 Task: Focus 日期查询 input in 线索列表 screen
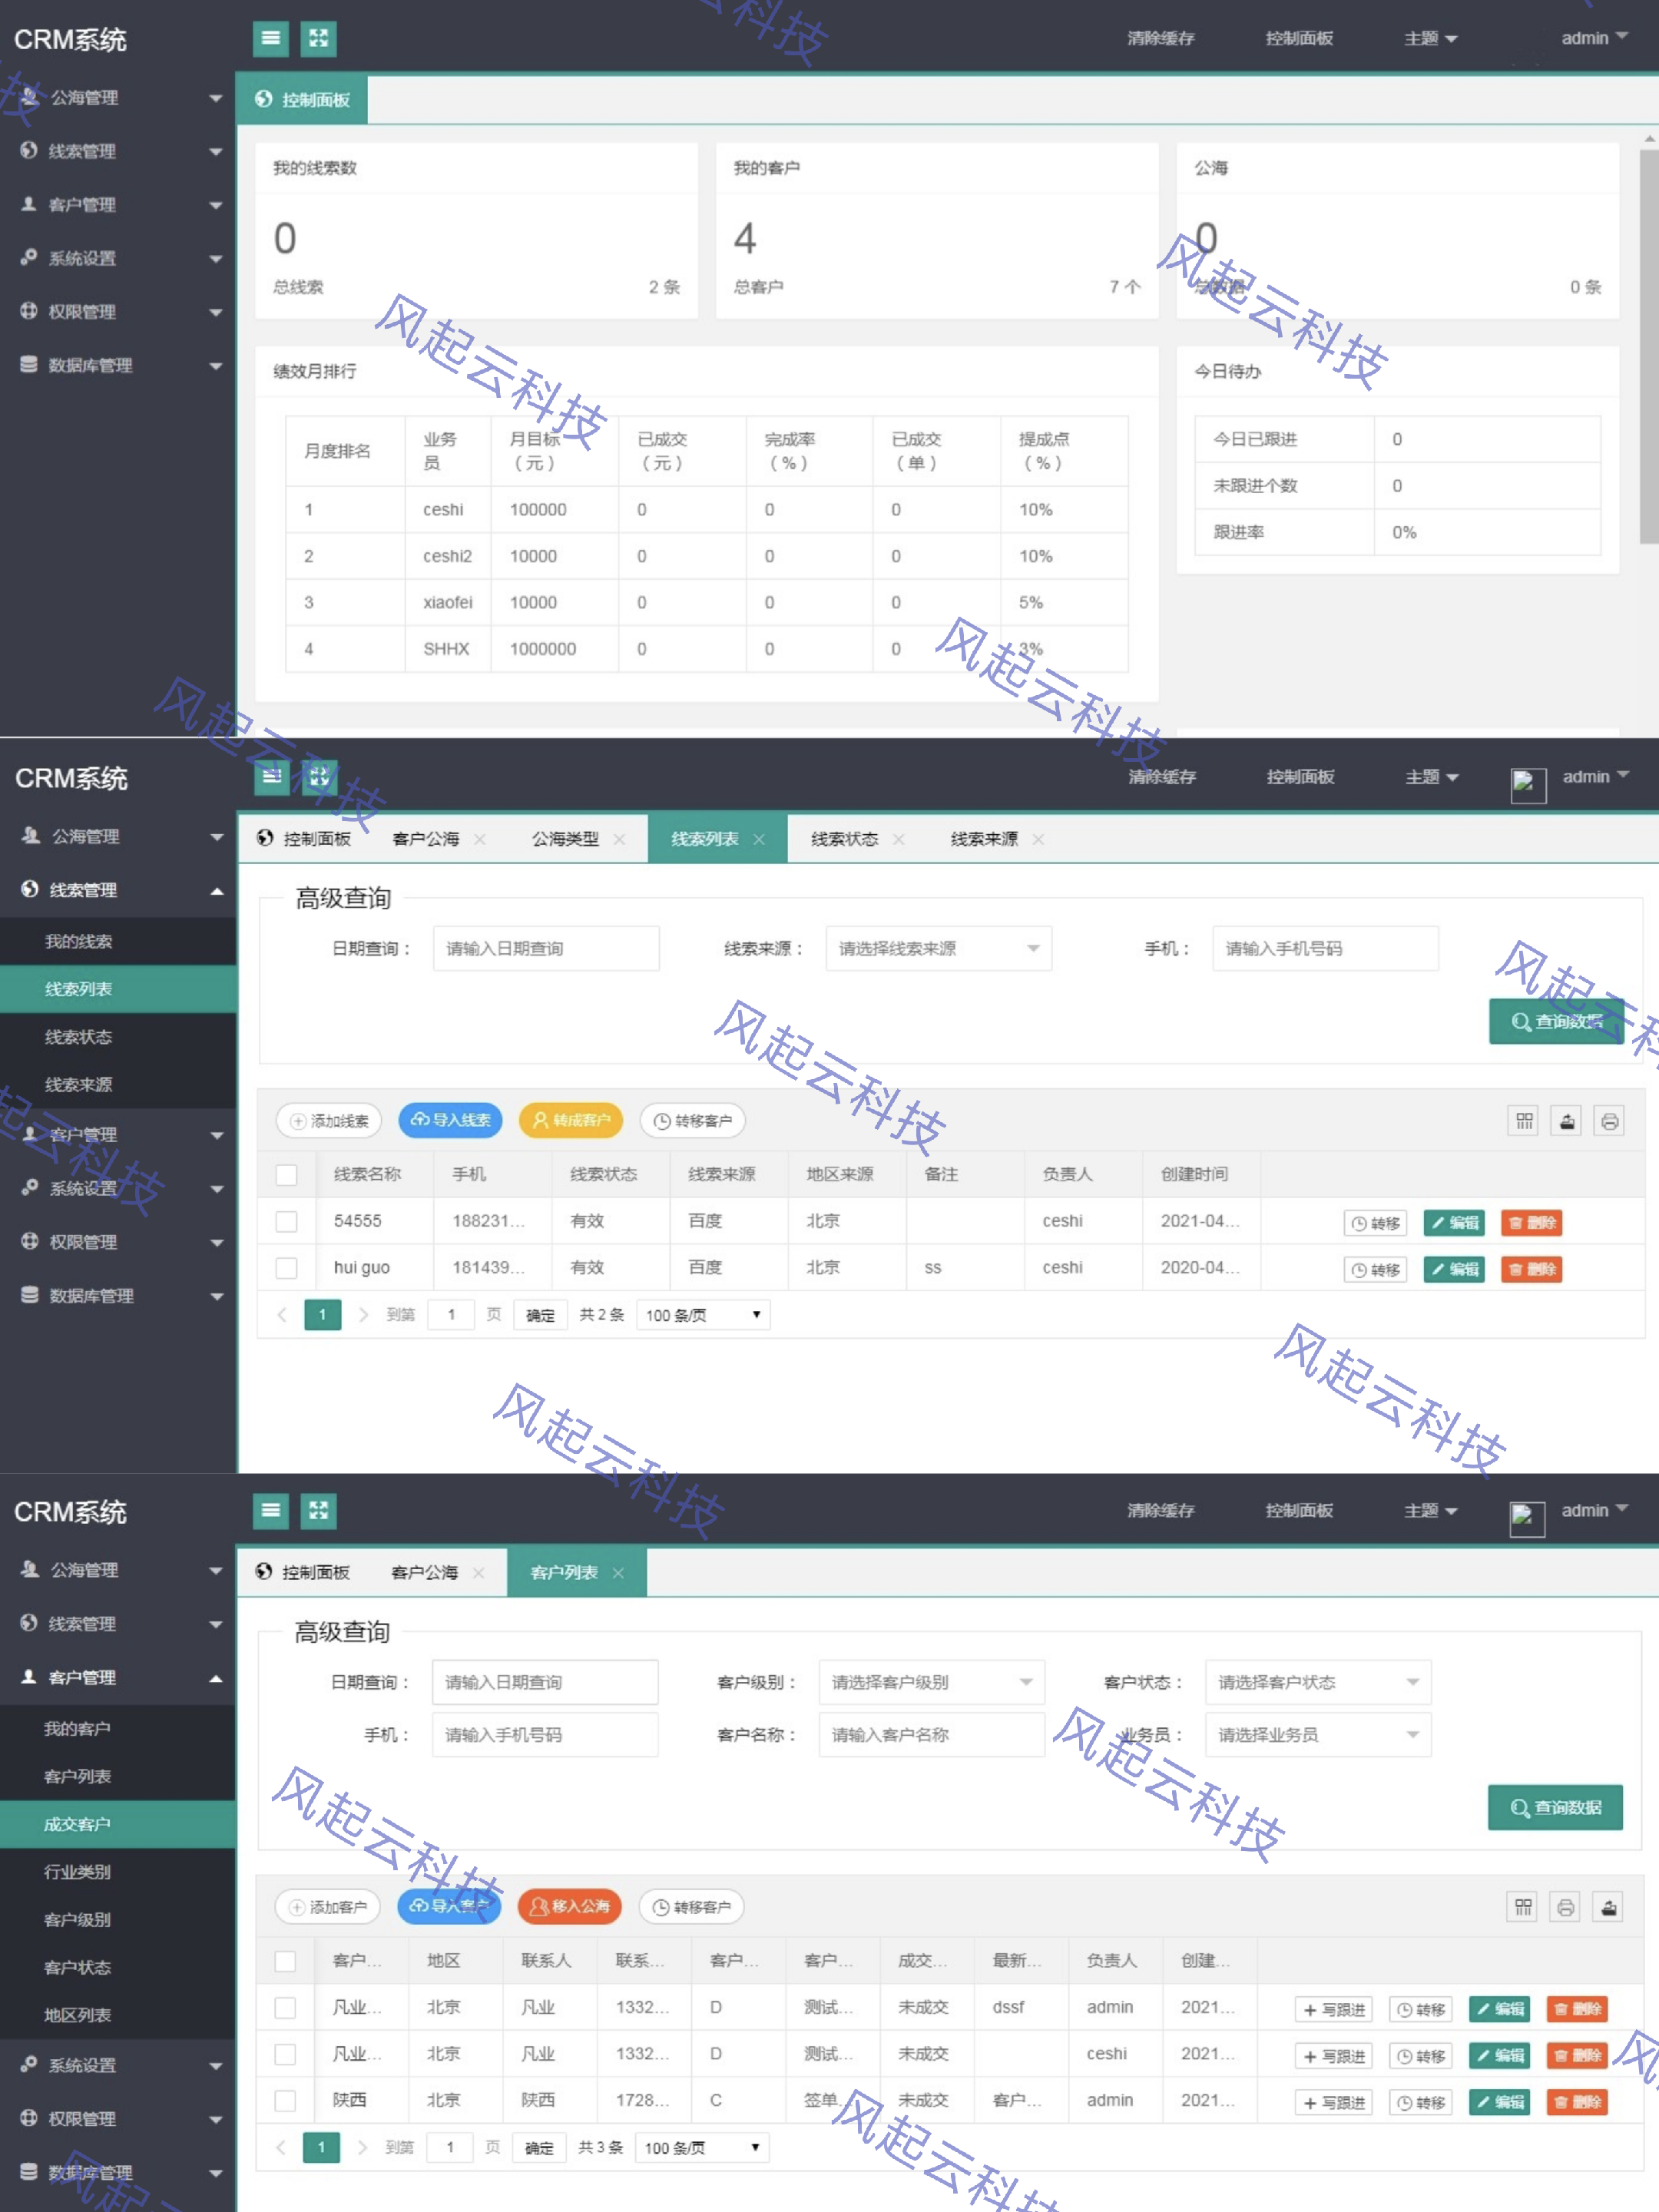(x=546, y=948)
